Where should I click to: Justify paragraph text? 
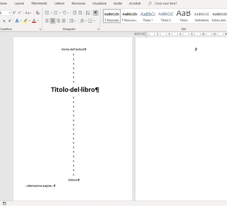[64, 21]
